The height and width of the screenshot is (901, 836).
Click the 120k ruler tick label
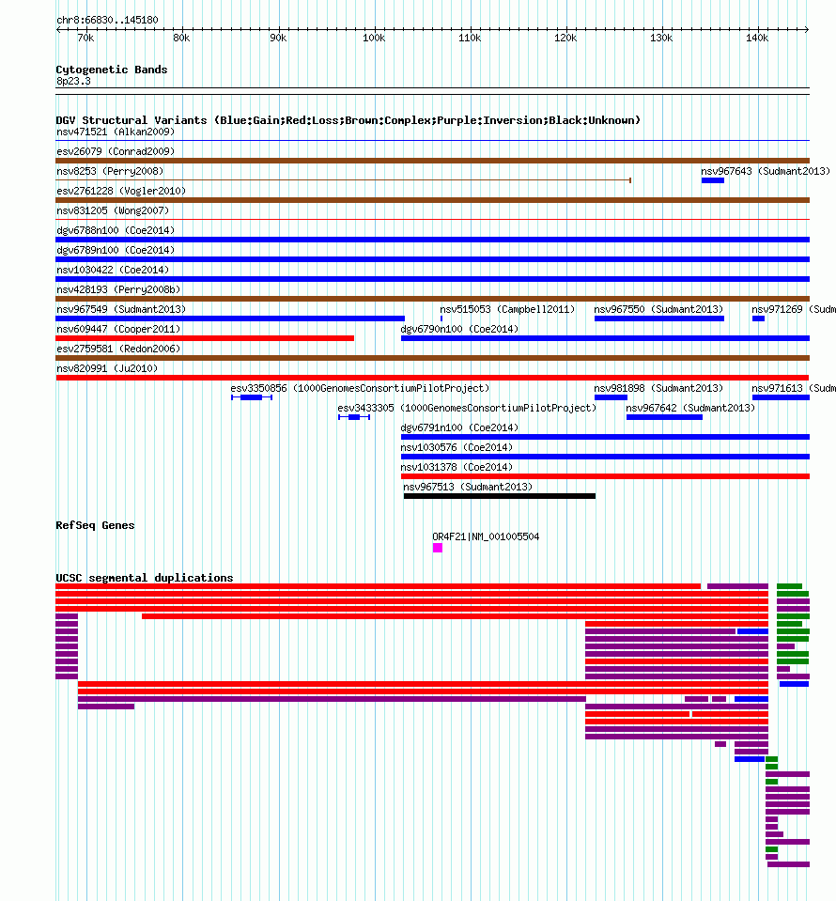pyautogui.click(x=565, y=38)
